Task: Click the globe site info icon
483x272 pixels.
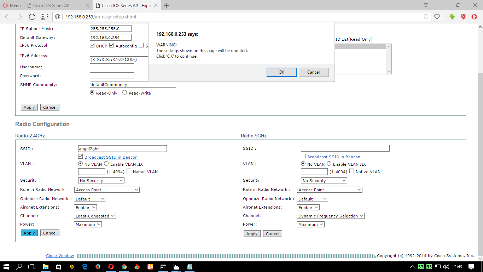Action: point(58,17)
